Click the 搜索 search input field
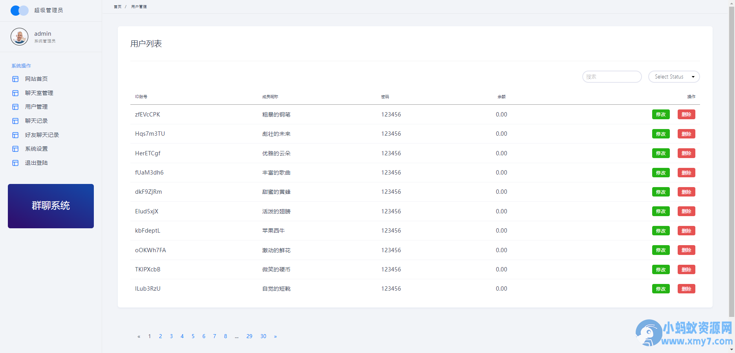Viewport: 735px width, 353px height. pyautogui.click(x=612, y=77)
